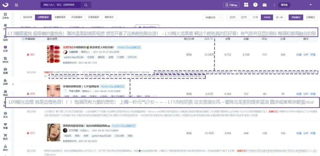Open lipstick swatches thumbnail of first note

point(53,54)
